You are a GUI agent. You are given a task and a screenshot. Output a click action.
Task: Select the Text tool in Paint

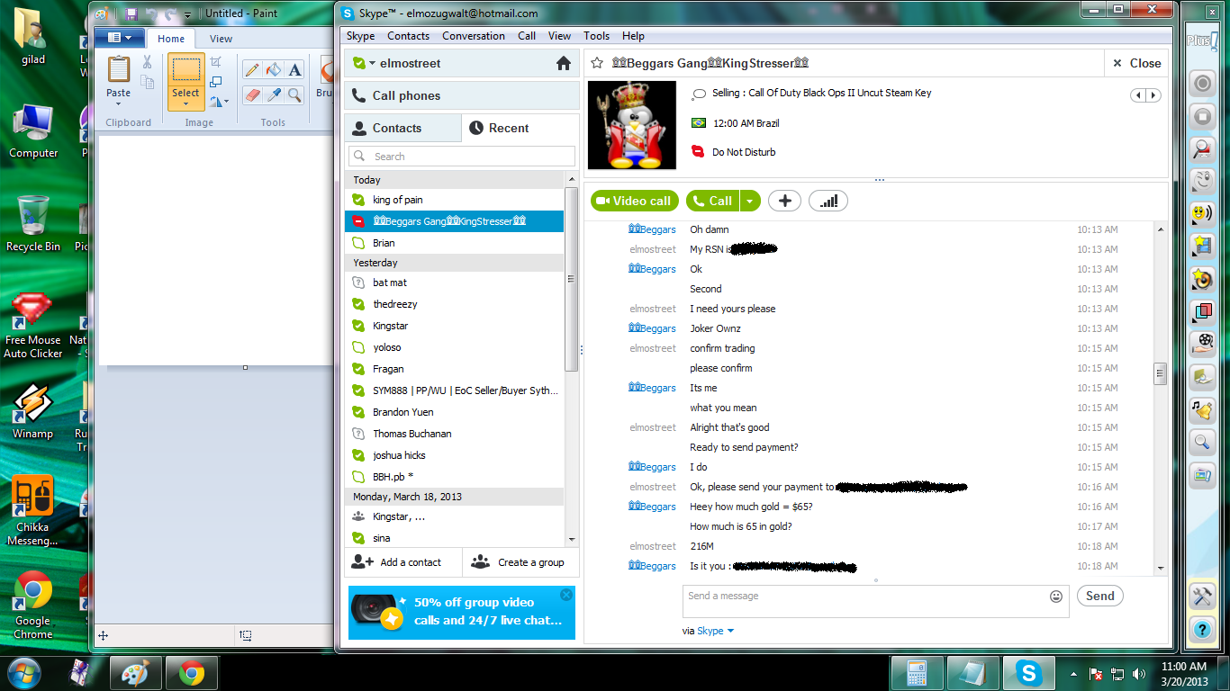294,70
